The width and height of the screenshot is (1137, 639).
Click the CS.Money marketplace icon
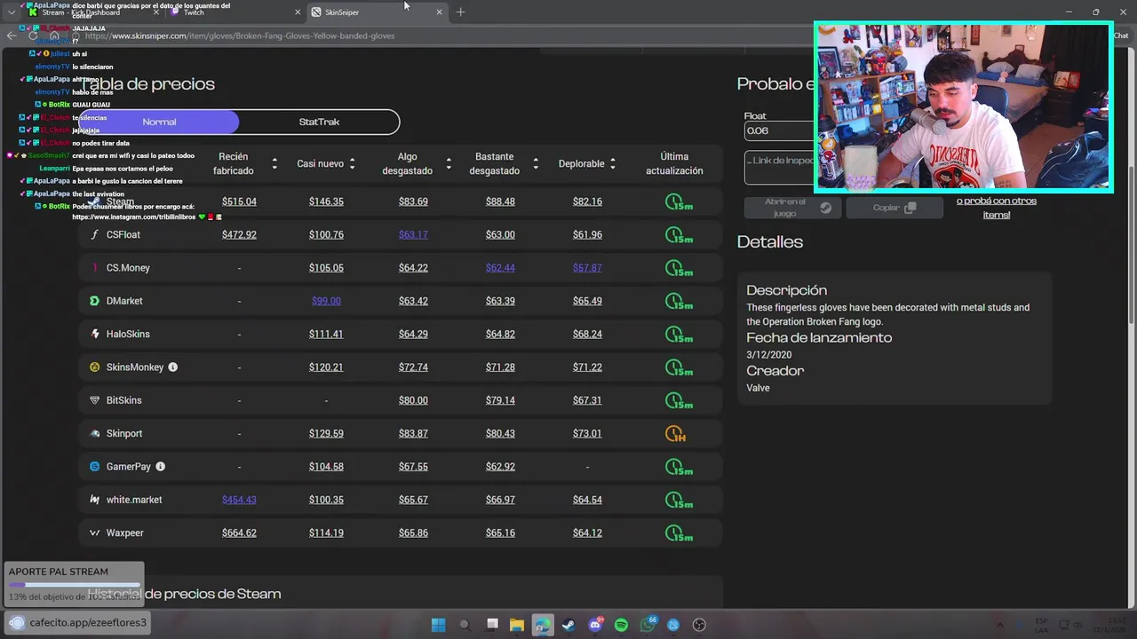pyautogui.click(x=95, y=268)
